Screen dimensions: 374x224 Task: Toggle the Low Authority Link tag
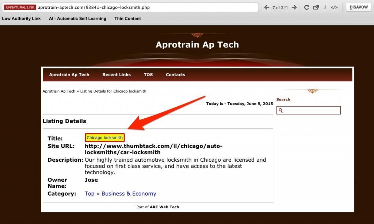tap(21, 19)
